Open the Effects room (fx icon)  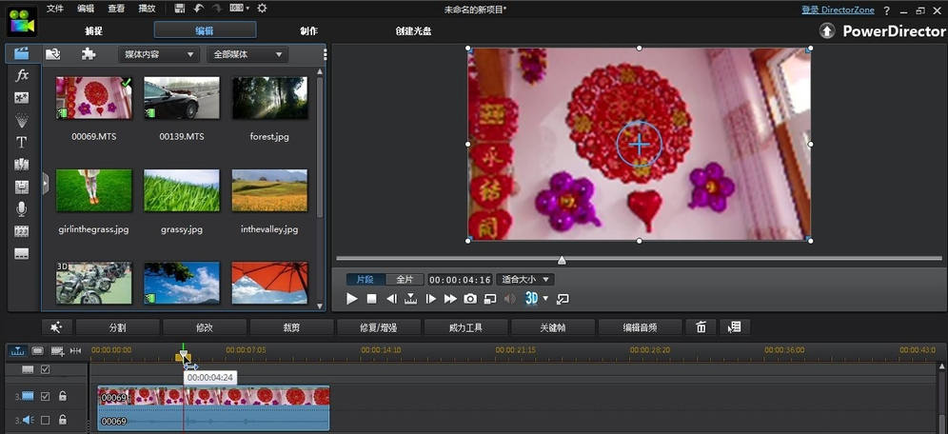point(22,75)
